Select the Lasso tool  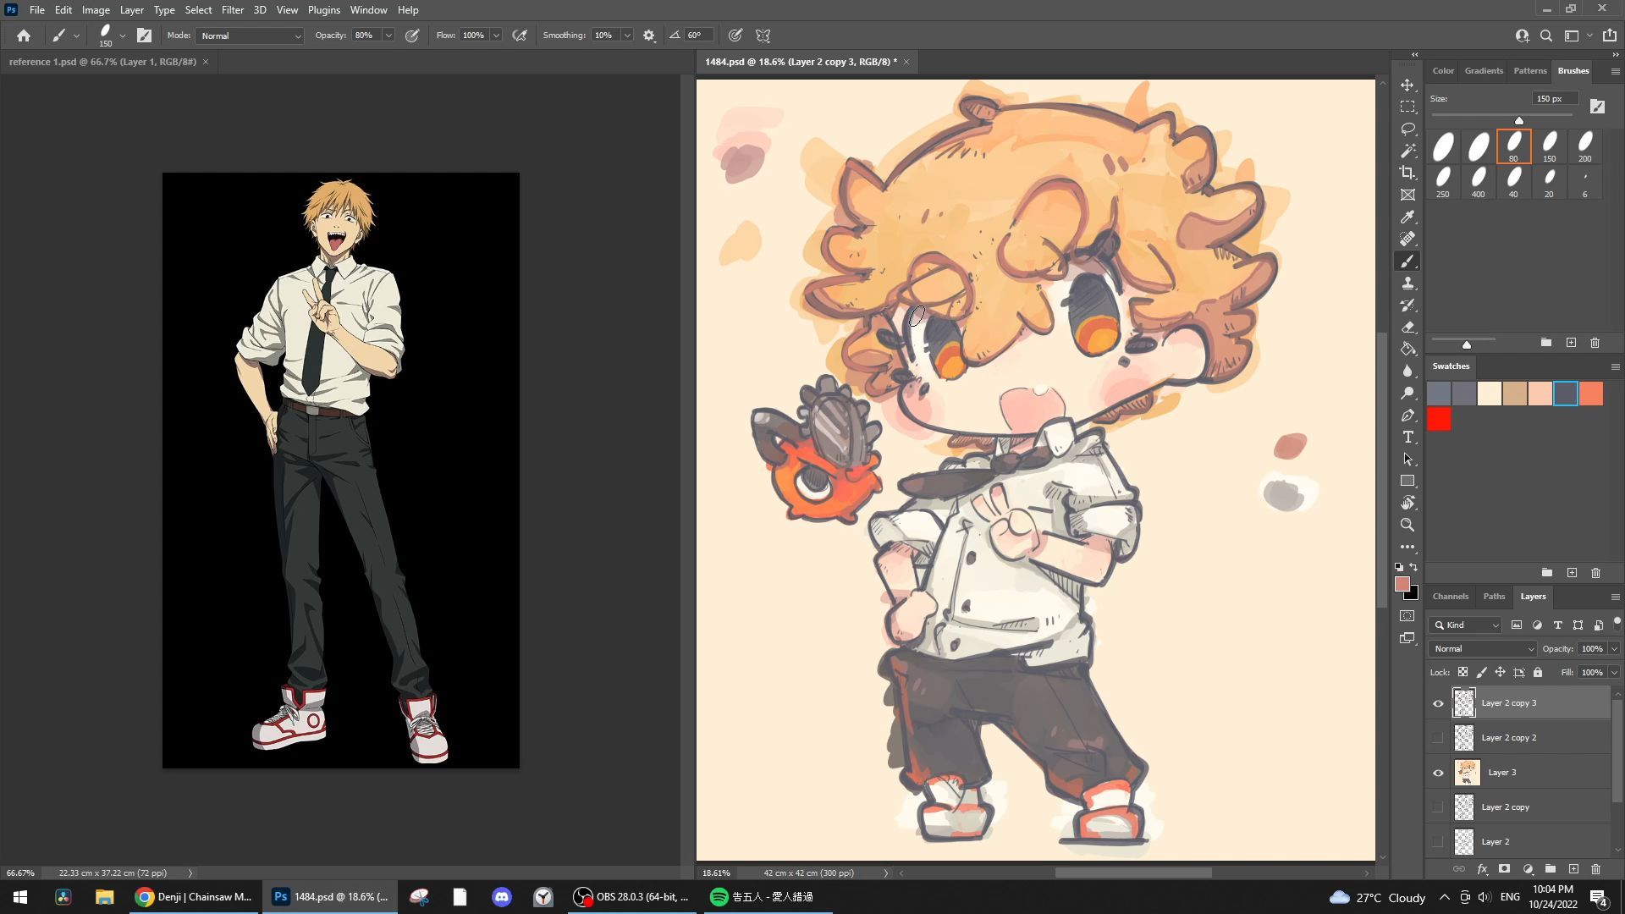click(x=1407, y=129)
